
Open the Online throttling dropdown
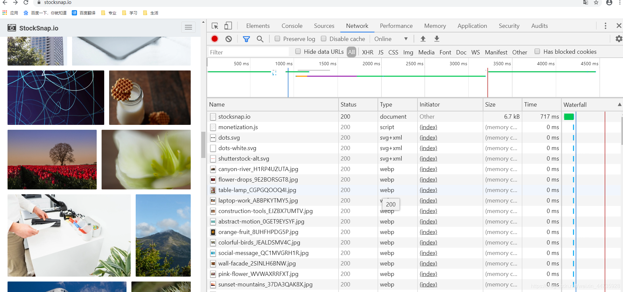click(x=391, y=39)
